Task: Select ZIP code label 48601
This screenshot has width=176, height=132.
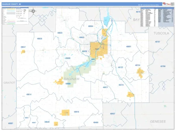Action: (128, 47)
